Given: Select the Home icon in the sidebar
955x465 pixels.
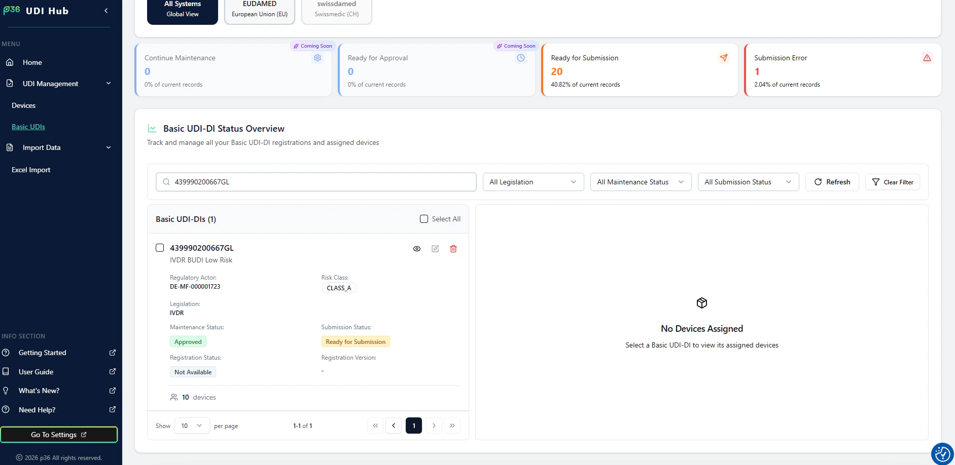Looking at the screenshot, I should (10, 62).
